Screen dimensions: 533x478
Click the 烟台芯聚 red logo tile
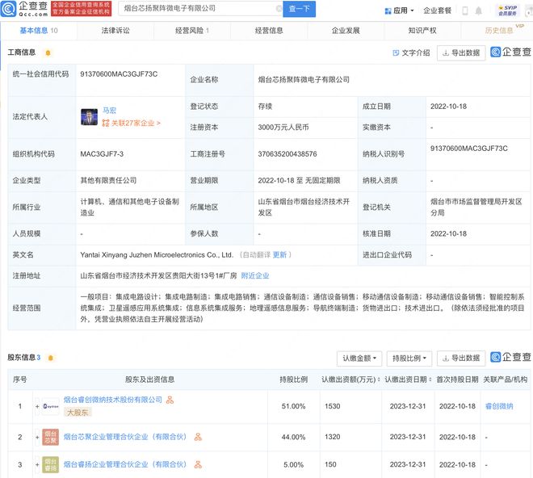click(x=51, y=437)
